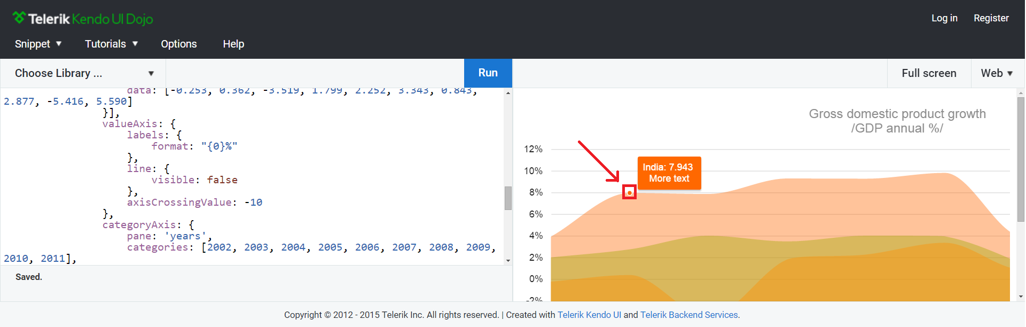The width and height of the screenshot is (1026, 327).
Task: Select Help in the navigation bar
Action: (233, 44)
